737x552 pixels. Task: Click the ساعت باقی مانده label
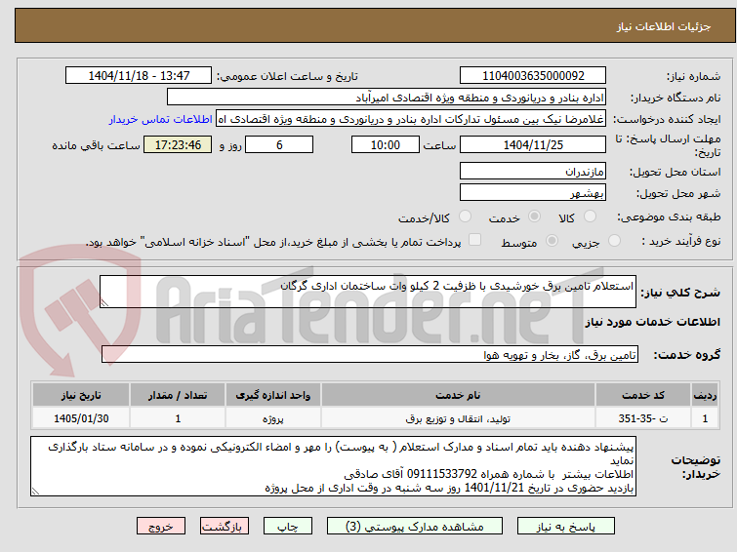tap(96, 145)
